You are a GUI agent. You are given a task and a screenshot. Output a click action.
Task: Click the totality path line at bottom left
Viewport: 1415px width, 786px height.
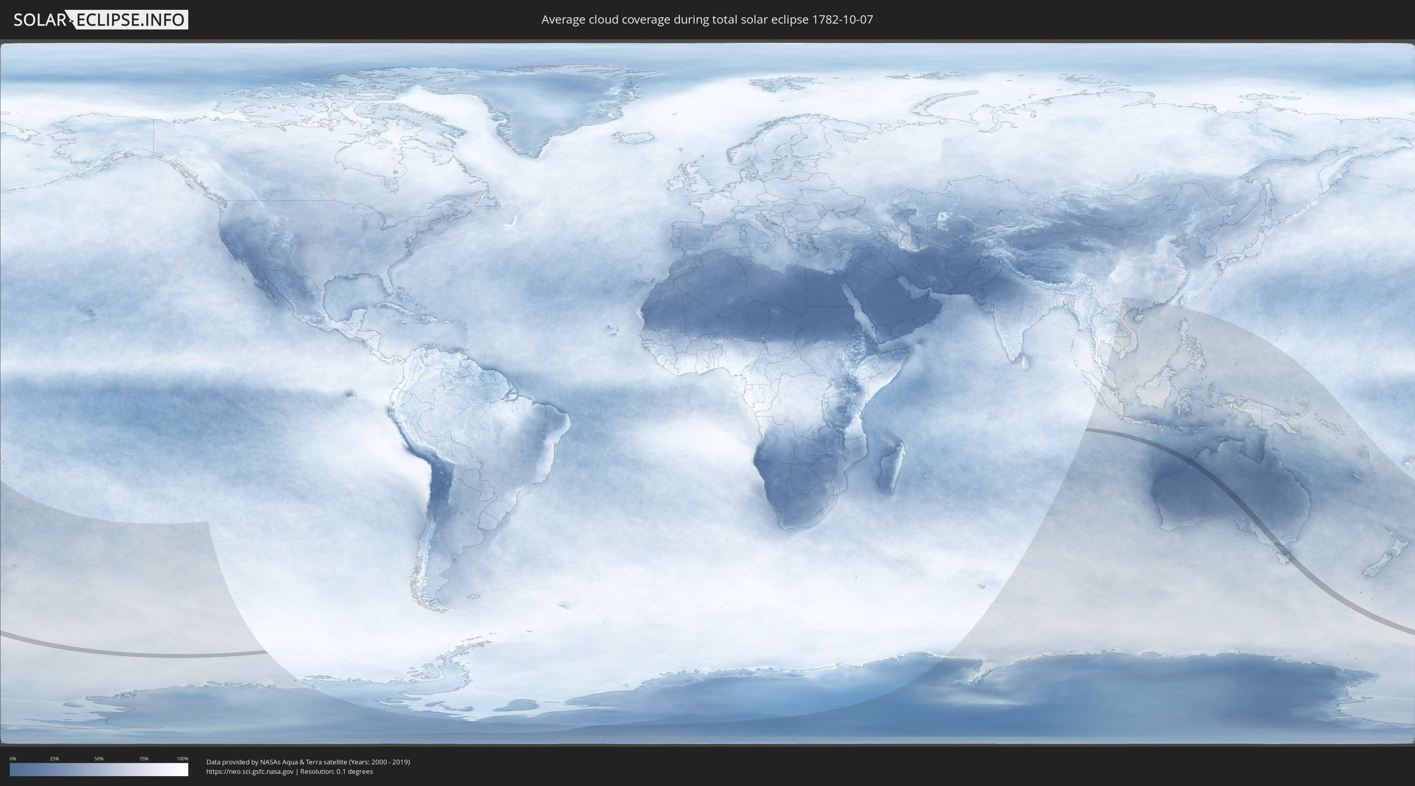[x=137, y=654]
